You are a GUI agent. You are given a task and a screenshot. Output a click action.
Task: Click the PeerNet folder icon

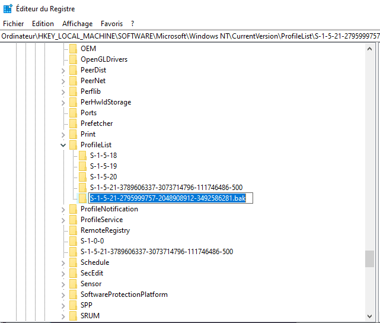(x=73, y=81)
